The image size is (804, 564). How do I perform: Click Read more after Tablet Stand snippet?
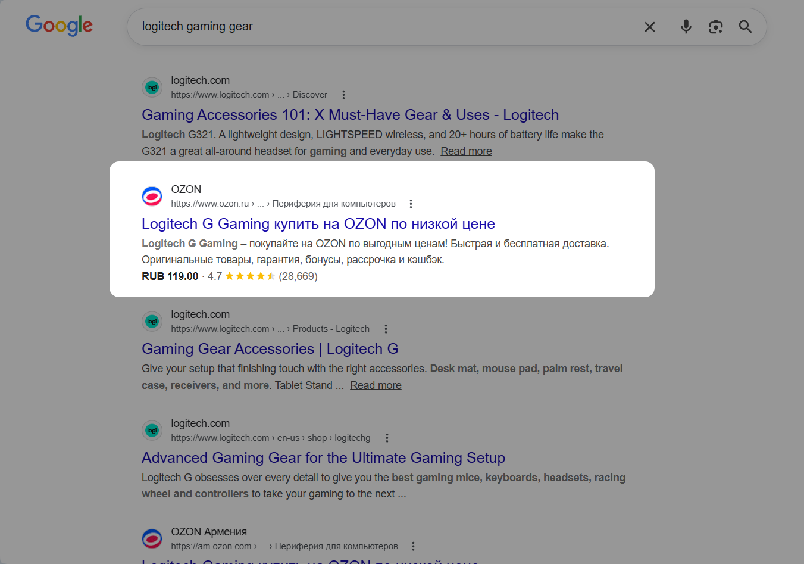(x=376, y=385)
